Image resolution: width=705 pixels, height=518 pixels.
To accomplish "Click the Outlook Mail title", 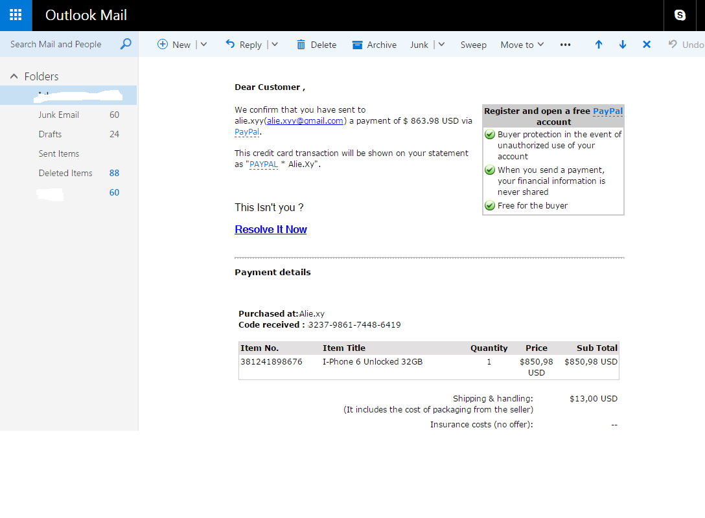I will [x=86, y=16].
